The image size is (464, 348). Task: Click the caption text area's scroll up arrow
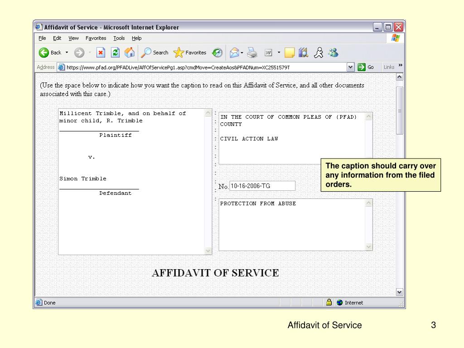(208, 113)
